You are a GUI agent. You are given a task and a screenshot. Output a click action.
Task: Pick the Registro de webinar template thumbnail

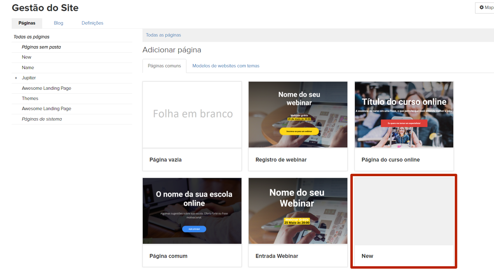pos(298,114)
